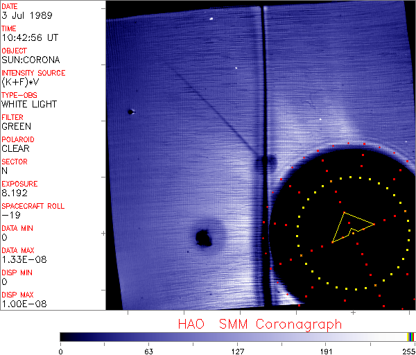The image size is (416, 355).
Task: Select the time value 10:42:56 UT
Action: pyautogui.click(x=30, y=37)
